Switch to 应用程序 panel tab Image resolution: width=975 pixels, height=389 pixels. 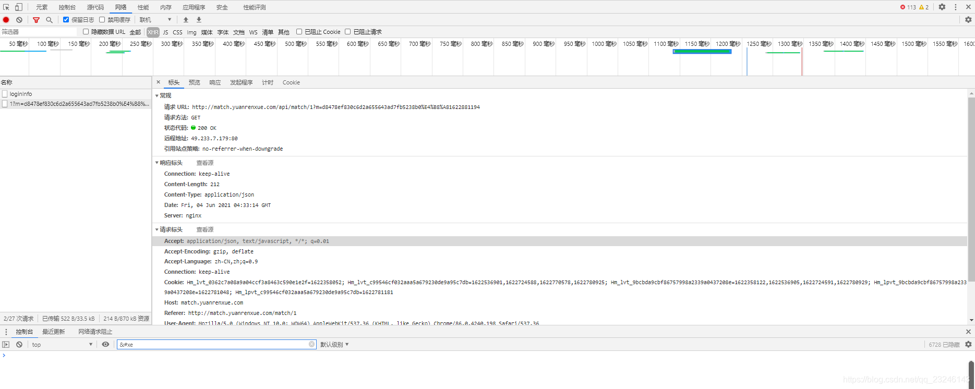point(194,7)
